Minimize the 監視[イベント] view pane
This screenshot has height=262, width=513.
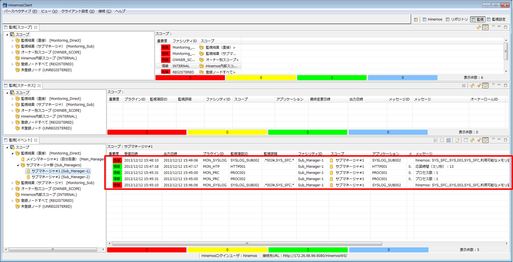(499, 140)
